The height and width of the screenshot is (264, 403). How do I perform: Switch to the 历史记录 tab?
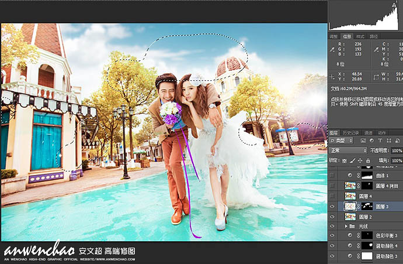(x=351, y=133)
